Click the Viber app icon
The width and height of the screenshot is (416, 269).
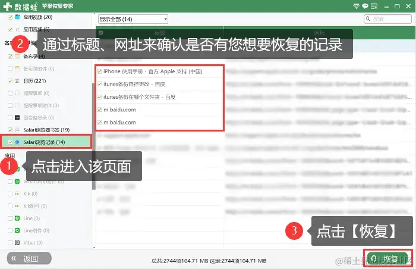tap(17, 243)
